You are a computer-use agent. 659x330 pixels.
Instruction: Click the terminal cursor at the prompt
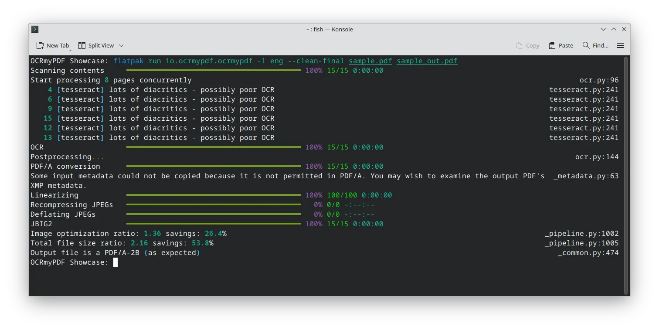coord(115,262)
